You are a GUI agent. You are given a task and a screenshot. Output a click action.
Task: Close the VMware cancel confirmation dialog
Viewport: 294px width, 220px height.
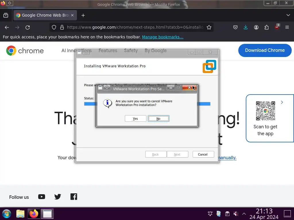click(189, 87)
